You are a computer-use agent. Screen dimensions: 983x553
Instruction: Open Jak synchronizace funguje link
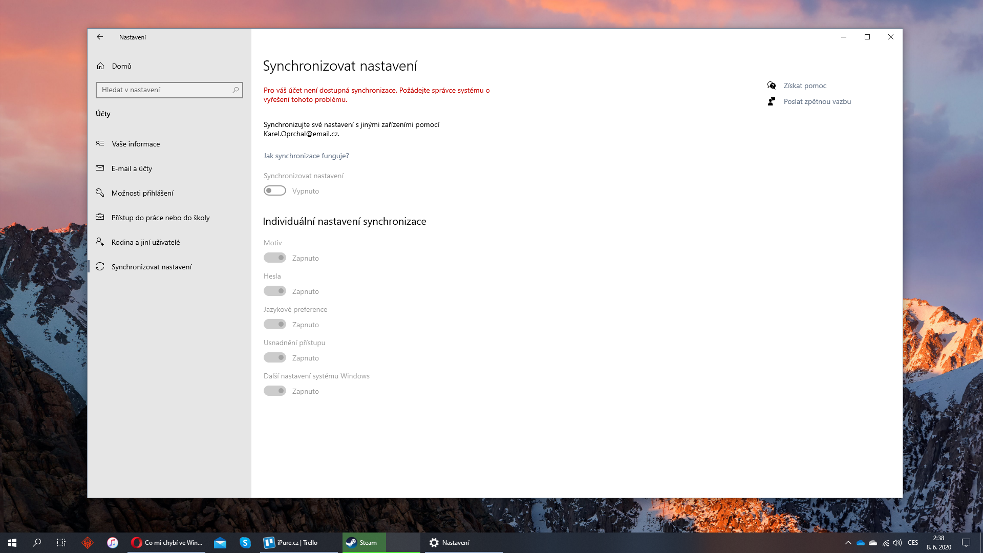[x=306, y=156]
